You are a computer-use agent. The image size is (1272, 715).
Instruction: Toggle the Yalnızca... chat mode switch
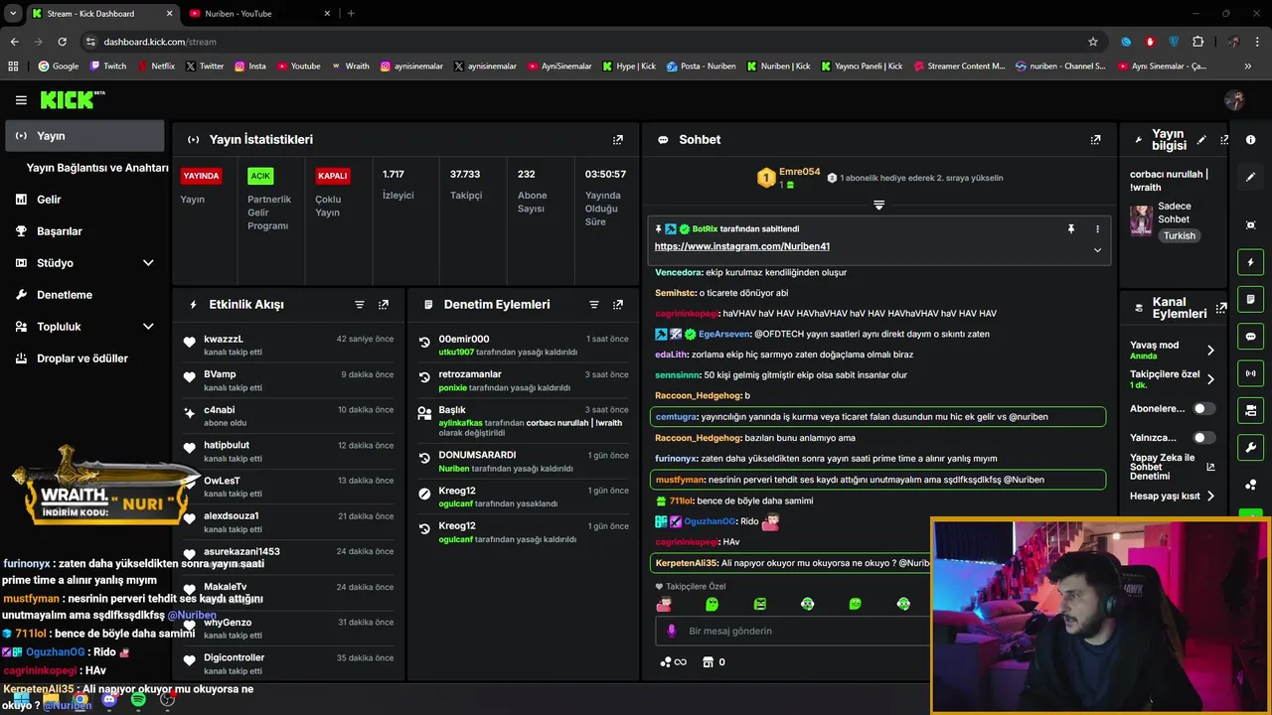(x=1203, y=437)
